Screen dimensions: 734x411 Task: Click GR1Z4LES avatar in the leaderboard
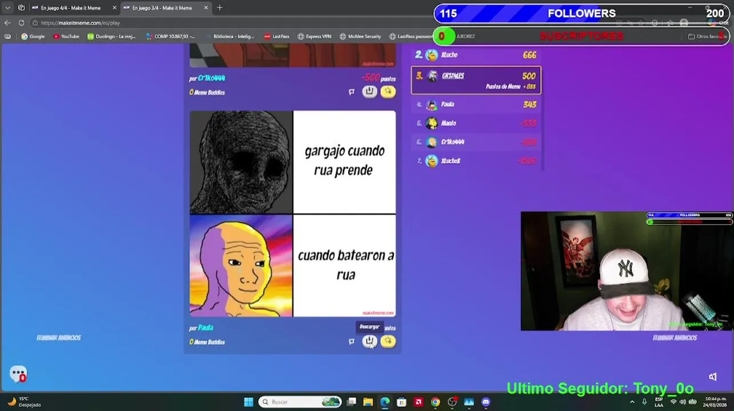tap(433, 76)
